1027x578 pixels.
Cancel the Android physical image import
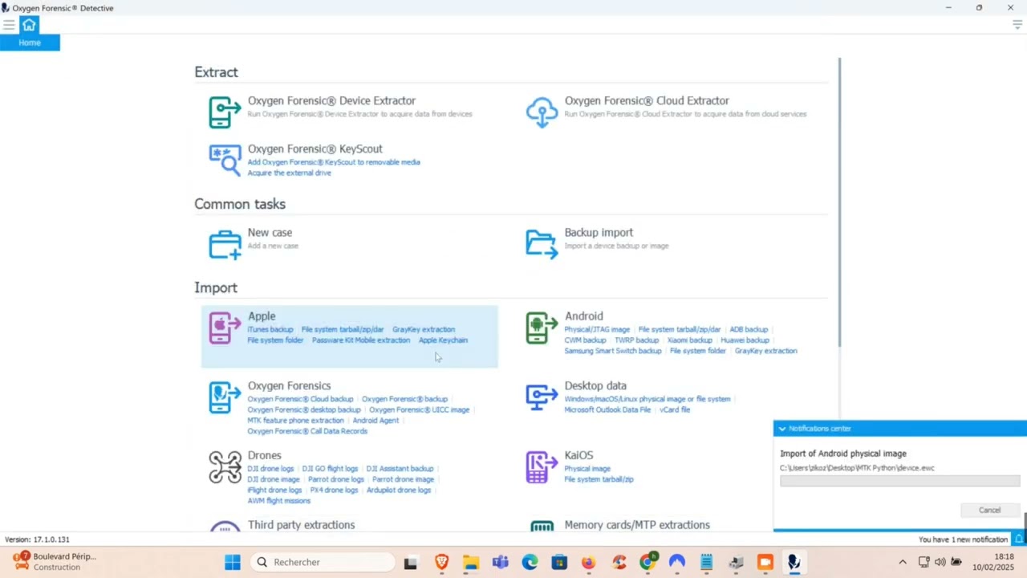point(989,510)
